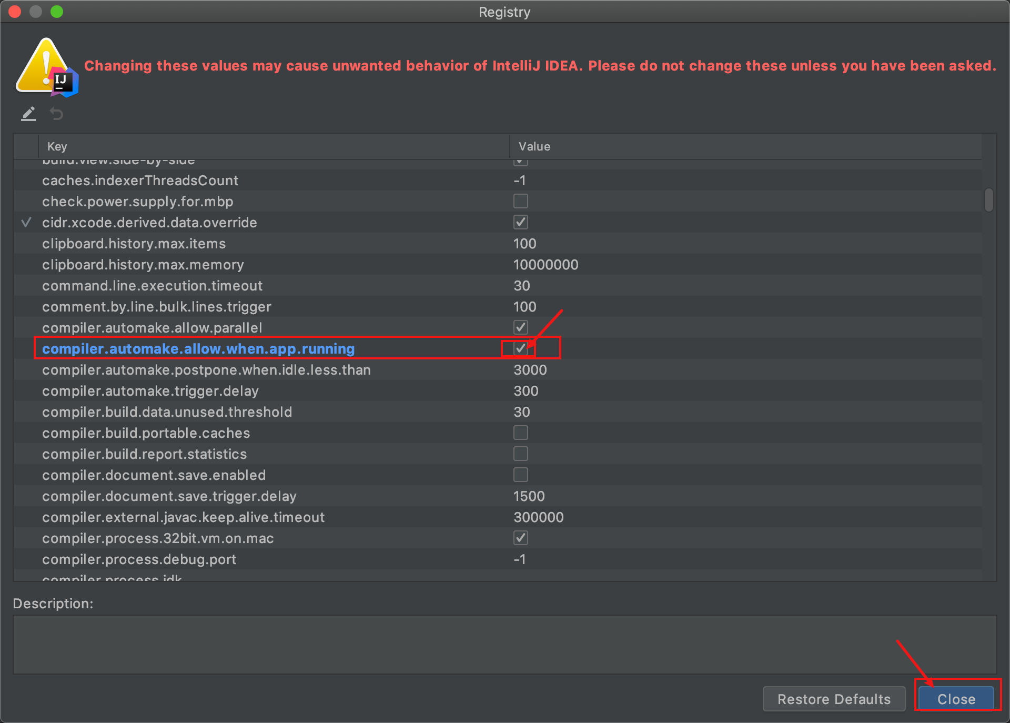Uncheck compiler.automake.allow.parallel checkbox
The height and width of the screenshot is (723, 1010).
pos(520,327)
